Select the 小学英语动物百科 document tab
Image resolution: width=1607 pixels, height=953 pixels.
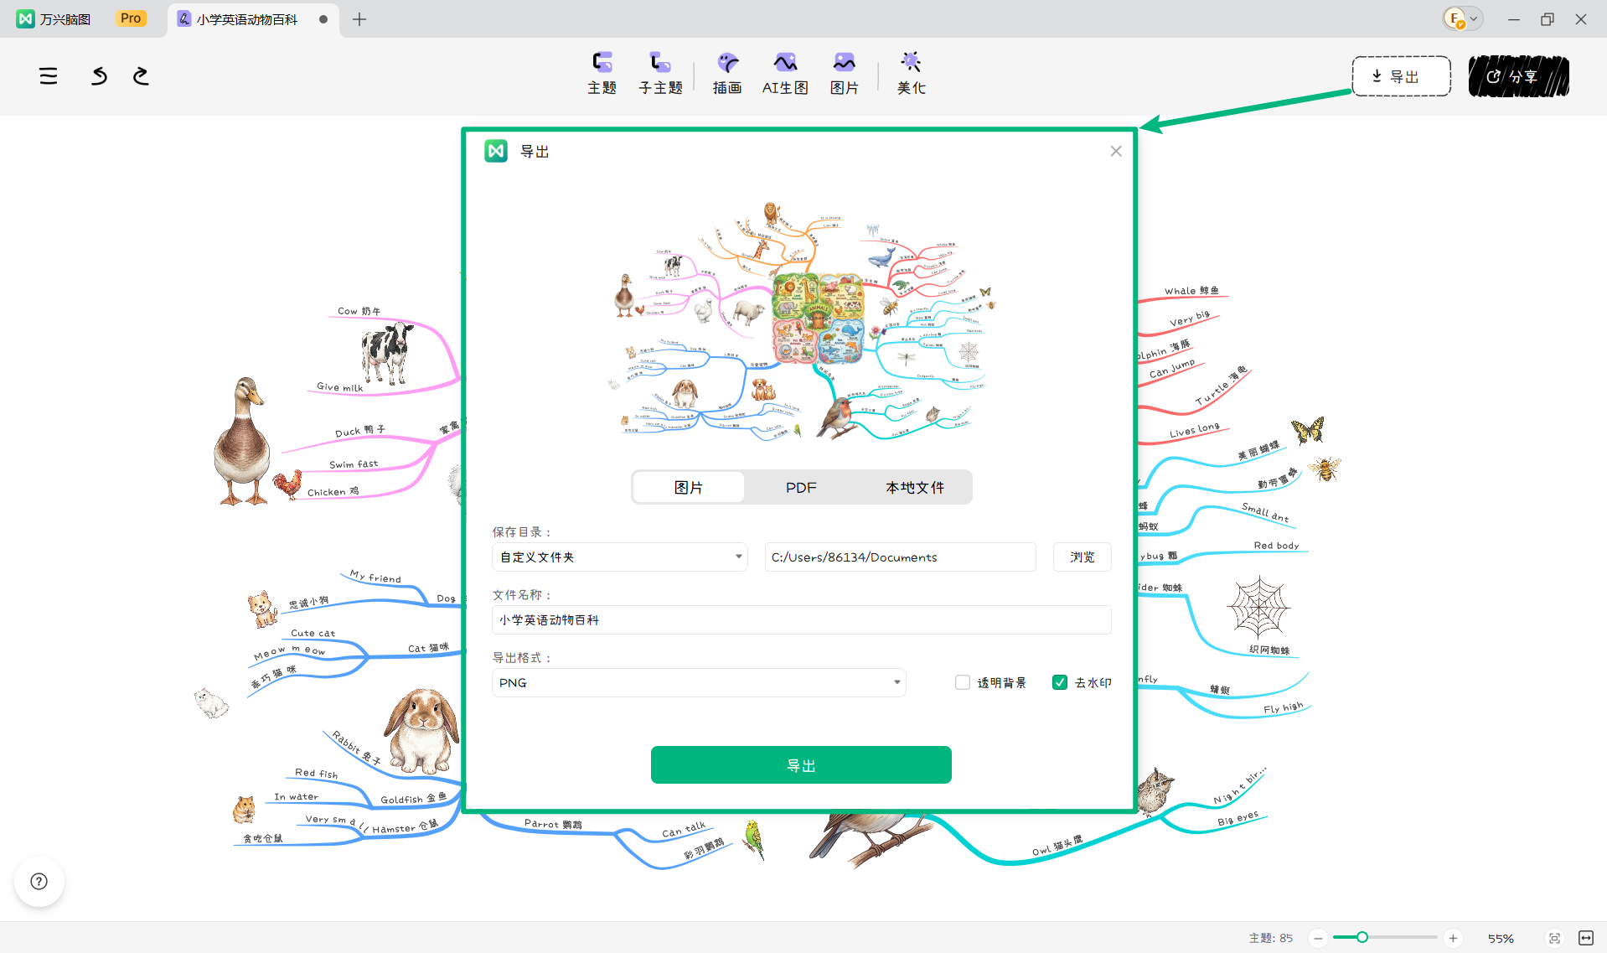[253, 19]
